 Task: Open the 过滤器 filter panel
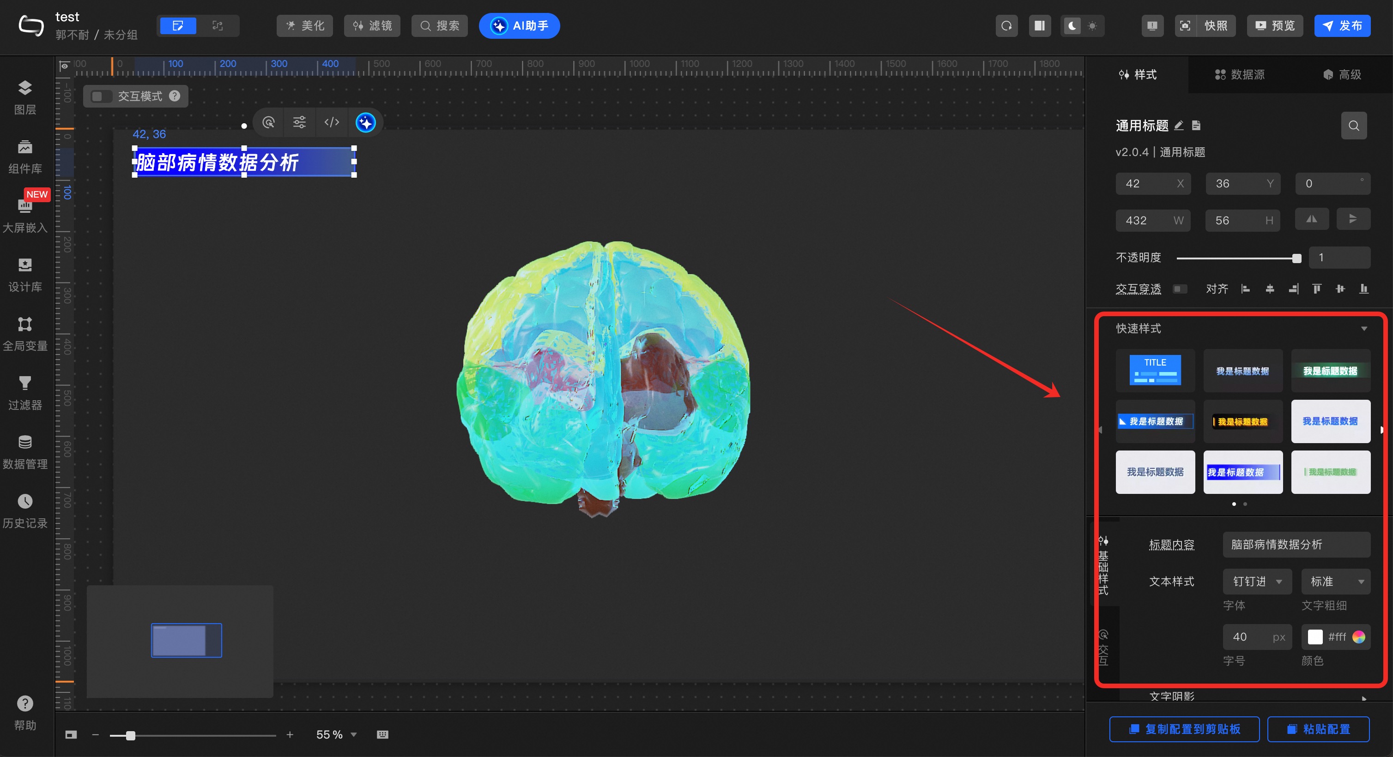click(25, 393)
